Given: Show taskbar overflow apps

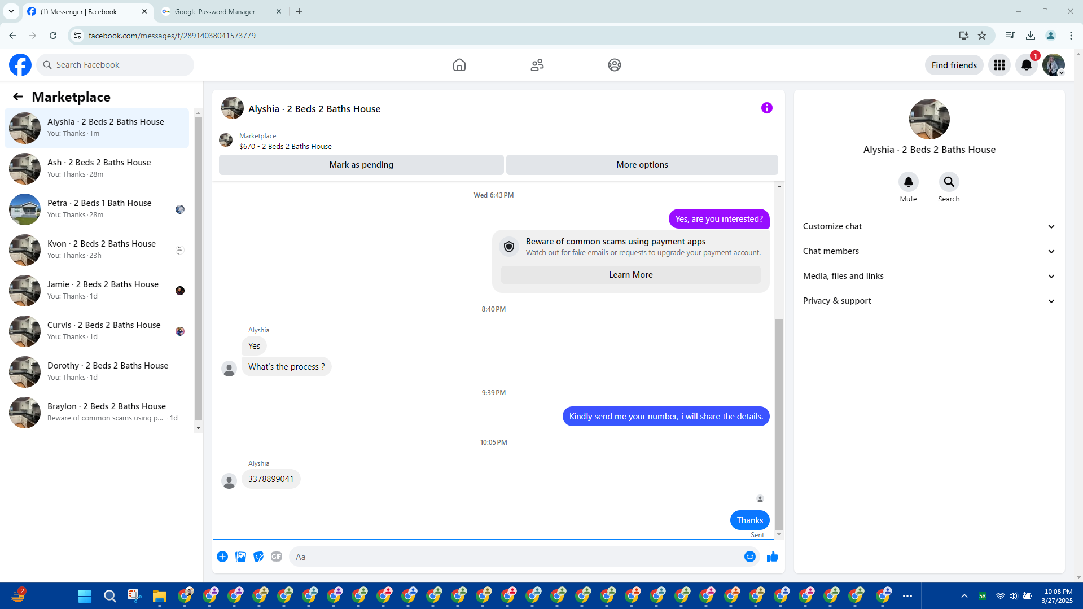Looking at the screenshot, I should (x=907, y=596).
